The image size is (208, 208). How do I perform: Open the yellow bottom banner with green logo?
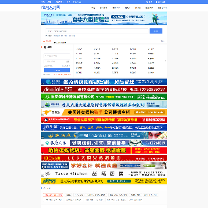pyautogui.click(x=104, y=181)
